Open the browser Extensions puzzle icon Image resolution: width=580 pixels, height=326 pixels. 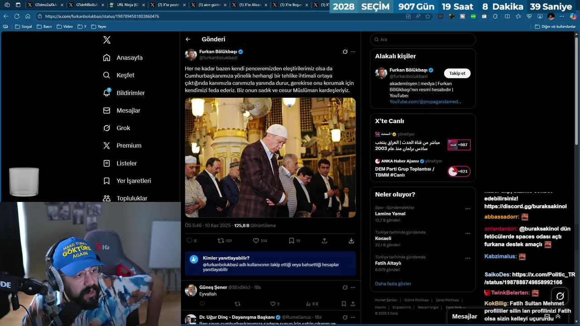[x=495, y=16]
